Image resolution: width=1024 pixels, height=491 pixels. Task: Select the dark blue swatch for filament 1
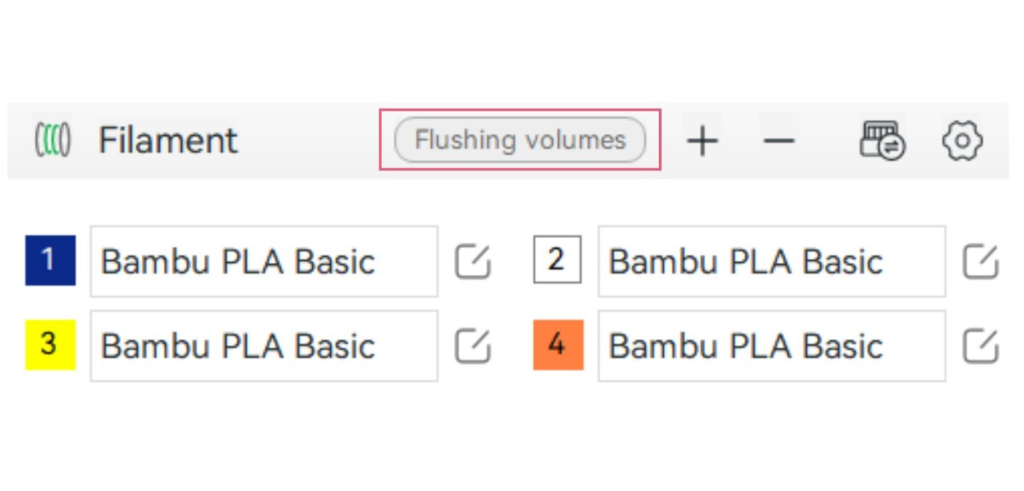[50, 261]
